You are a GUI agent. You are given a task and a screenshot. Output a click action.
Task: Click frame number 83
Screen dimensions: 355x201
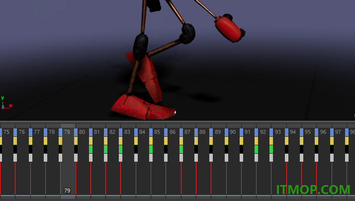(x=127, y=132)
